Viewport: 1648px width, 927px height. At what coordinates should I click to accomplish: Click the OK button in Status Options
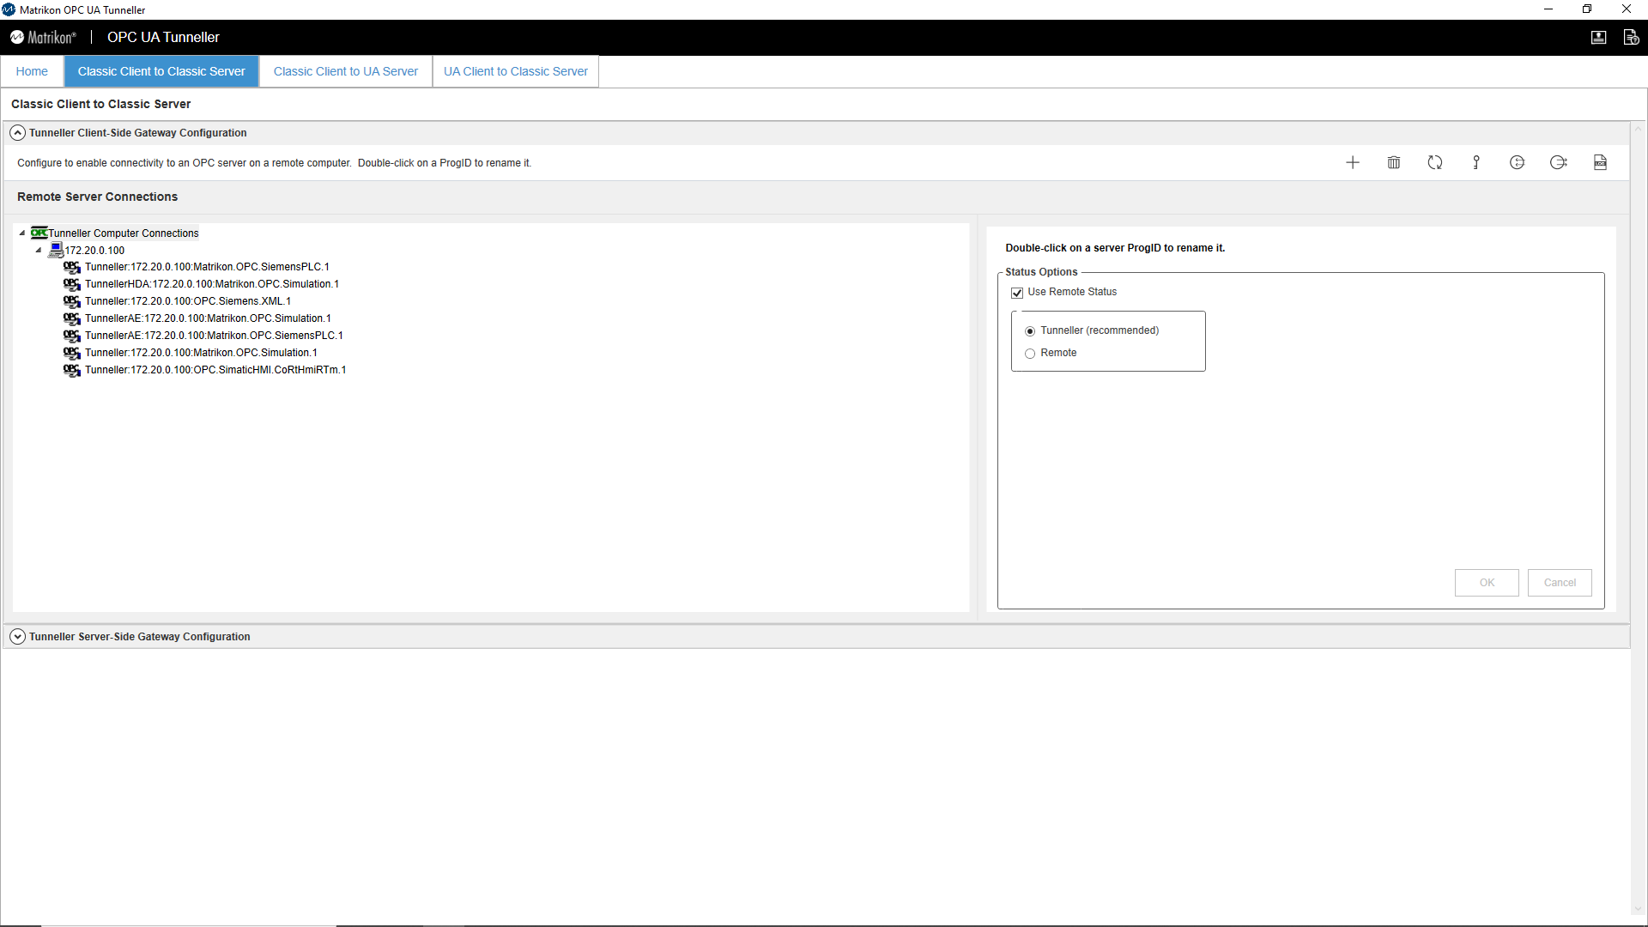point(1487,583)
